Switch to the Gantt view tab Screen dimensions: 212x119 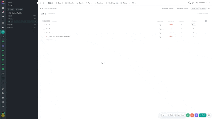click(80, 3)
